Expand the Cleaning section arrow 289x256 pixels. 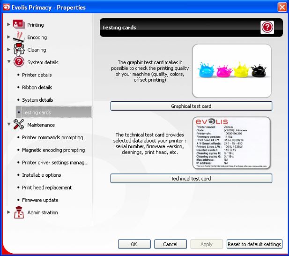click(x=8, y=49)
